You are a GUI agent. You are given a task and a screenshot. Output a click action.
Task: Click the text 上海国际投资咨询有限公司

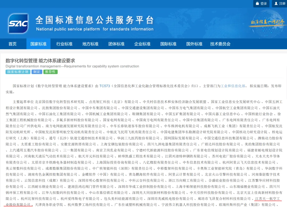point(117,162)
